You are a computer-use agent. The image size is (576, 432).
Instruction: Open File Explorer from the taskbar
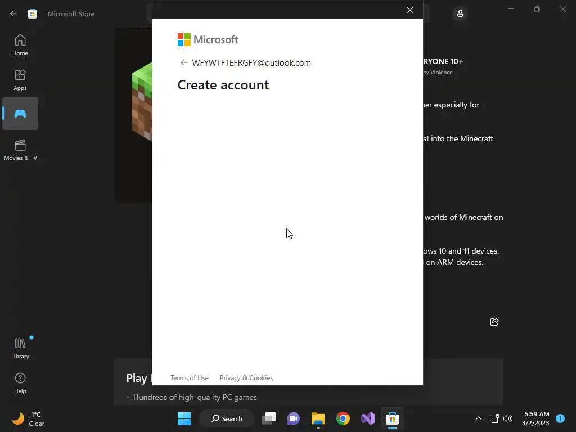318,418
